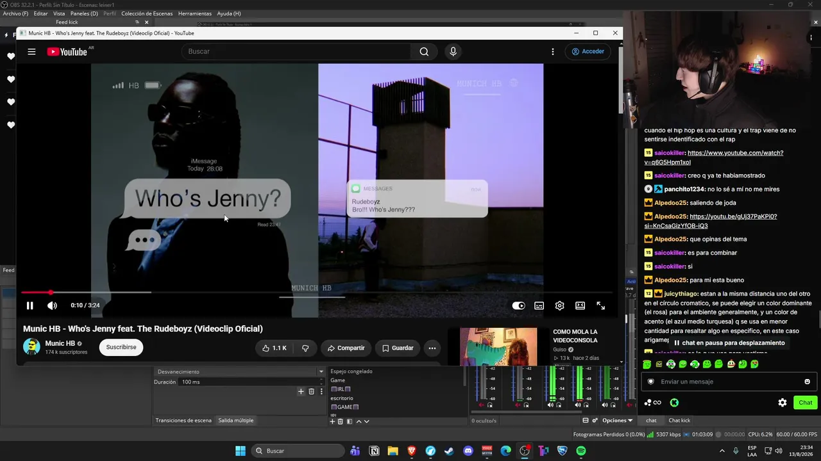Viewport: 821px width, 461px height.
Task: Move the scene up with arrow
Action: pyautogui.click(x=359, y=421)
